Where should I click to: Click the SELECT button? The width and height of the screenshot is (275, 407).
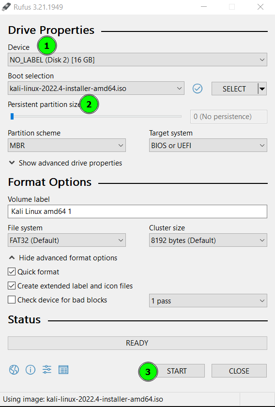pyautogui.click(x=234, y=89)
